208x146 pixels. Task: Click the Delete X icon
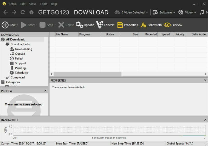pyautogui.click(x=61, y=25)
